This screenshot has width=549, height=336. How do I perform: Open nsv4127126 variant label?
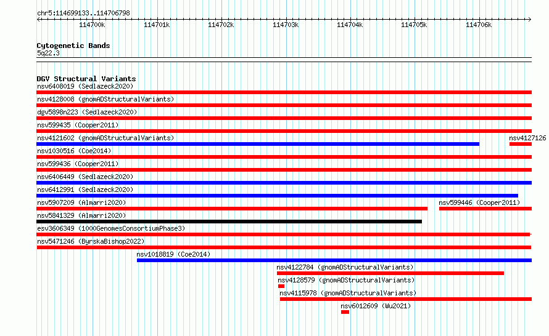click(527, 138)
